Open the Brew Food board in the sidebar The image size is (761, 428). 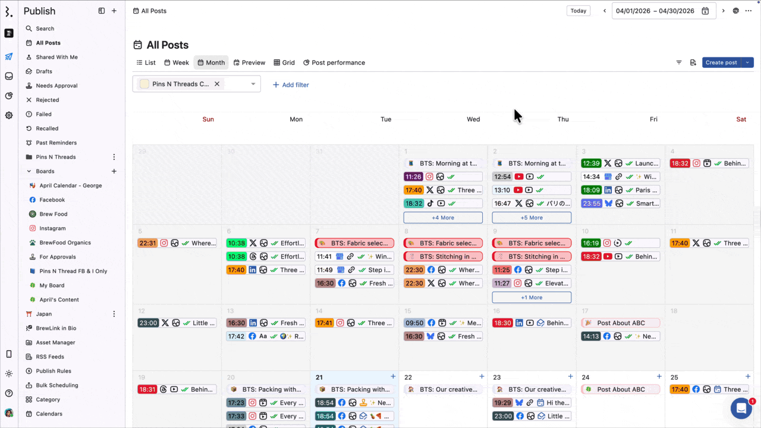click(x=54, y=214)
